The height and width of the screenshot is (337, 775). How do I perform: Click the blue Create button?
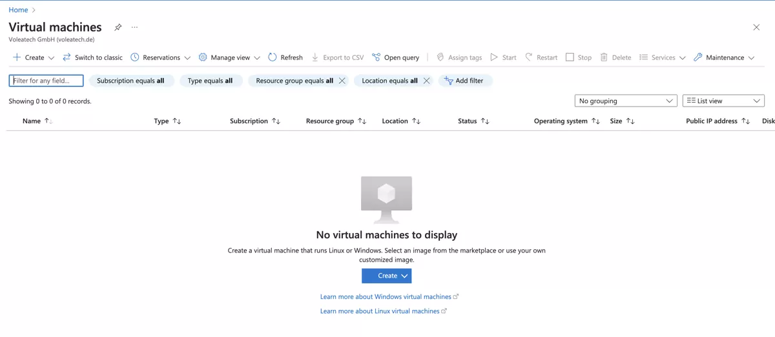[387, 276]
